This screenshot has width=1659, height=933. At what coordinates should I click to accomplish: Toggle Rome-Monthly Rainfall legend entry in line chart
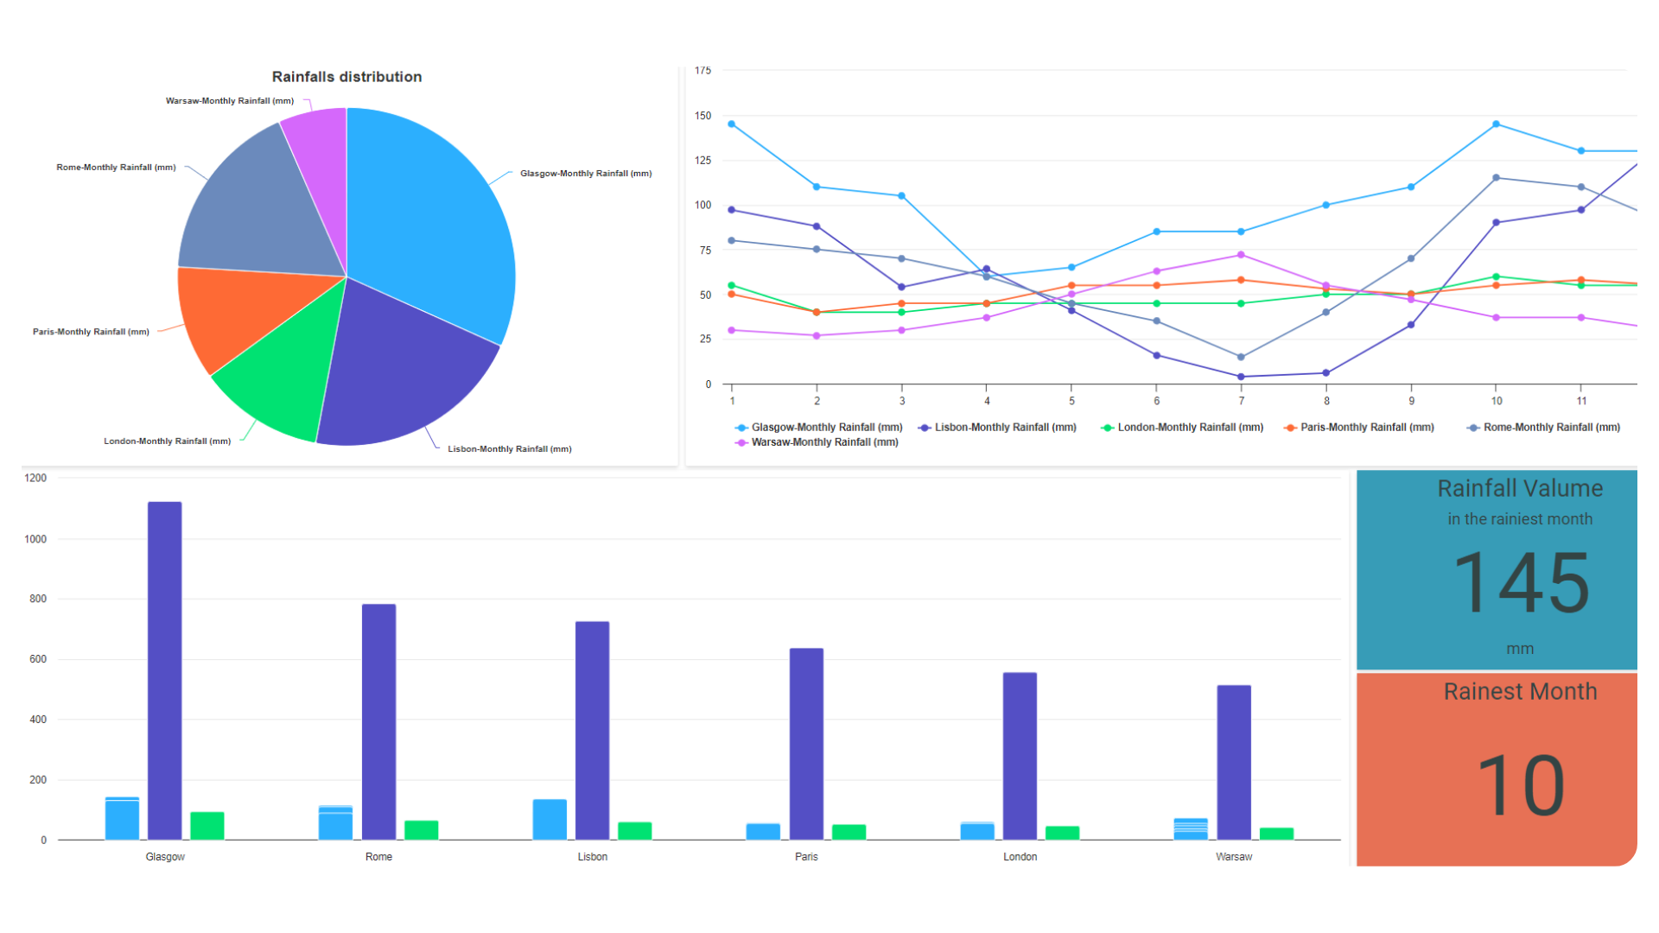tap(1544, 428)
